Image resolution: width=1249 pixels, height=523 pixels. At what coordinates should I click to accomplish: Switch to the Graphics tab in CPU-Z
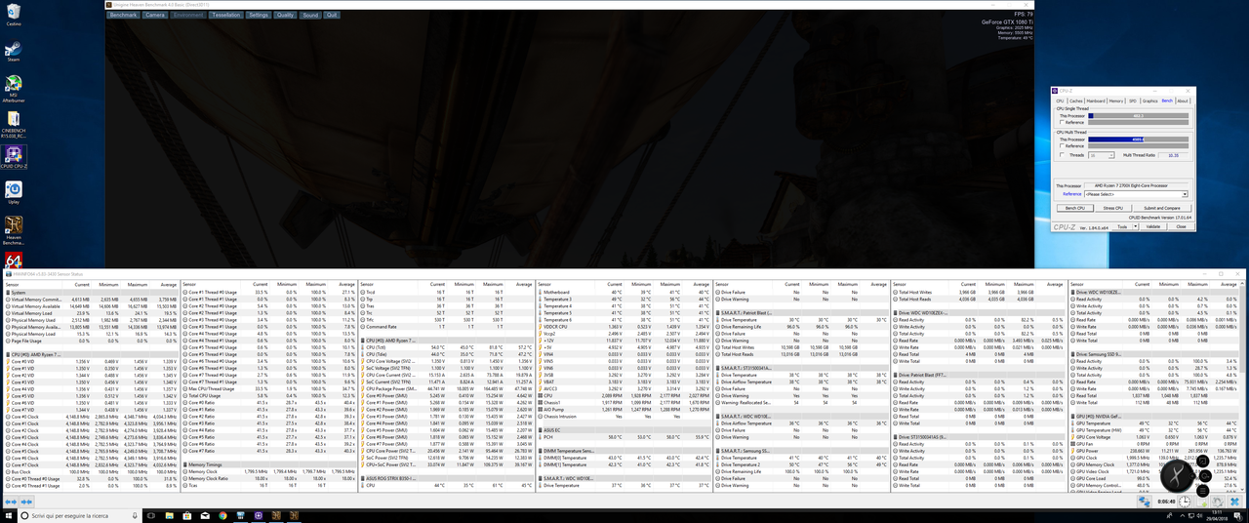(1149, 101)
